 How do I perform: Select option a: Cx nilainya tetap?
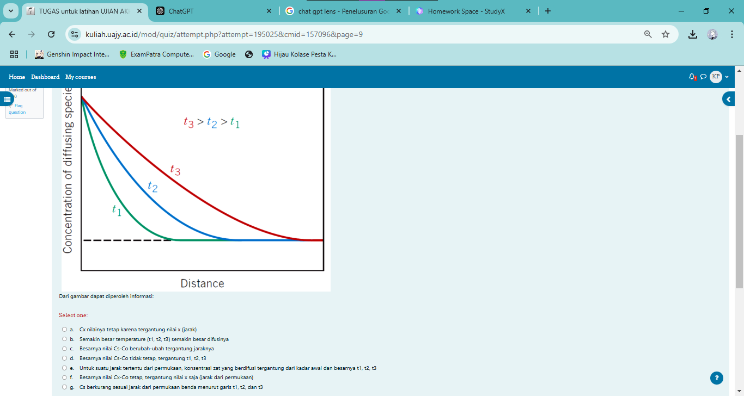pos(64,330)
